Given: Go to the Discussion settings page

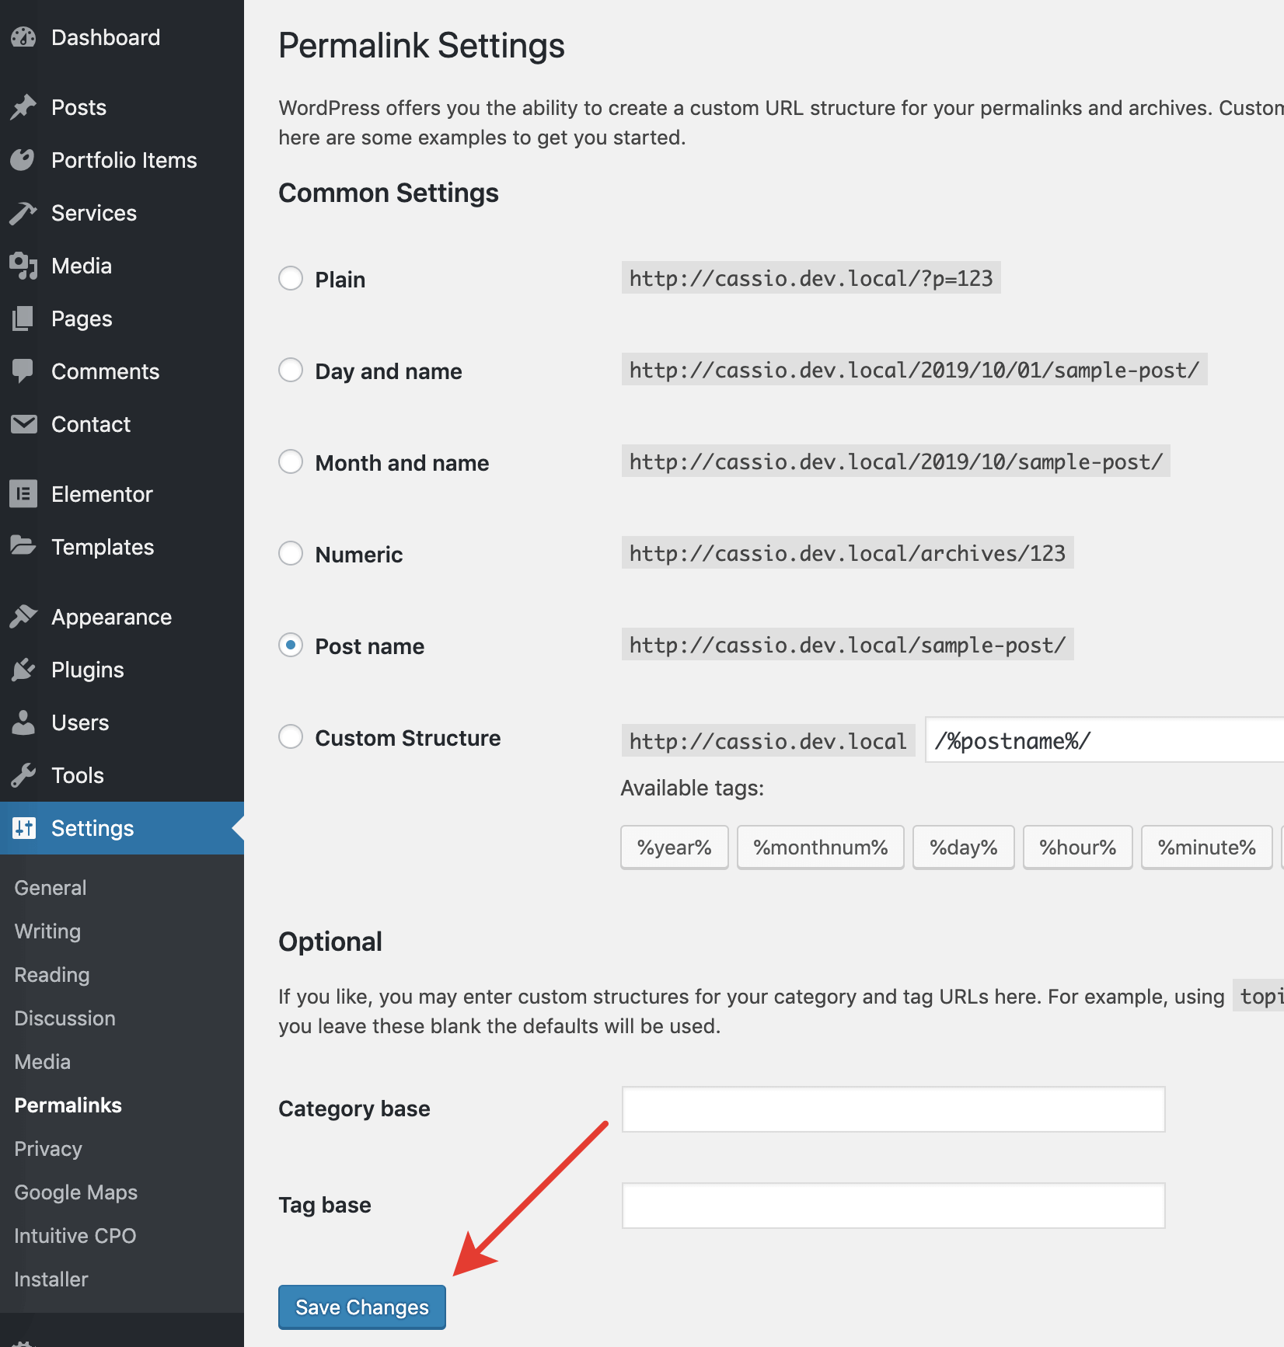Looking at the screenshot, I should point(65,1018).
